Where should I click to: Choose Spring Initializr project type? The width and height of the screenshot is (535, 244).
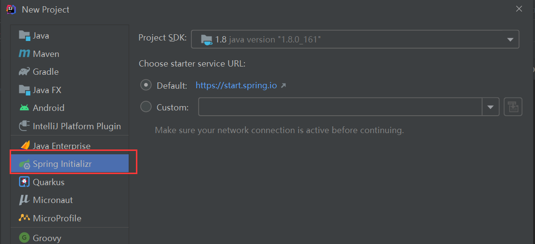pos(69,164)
